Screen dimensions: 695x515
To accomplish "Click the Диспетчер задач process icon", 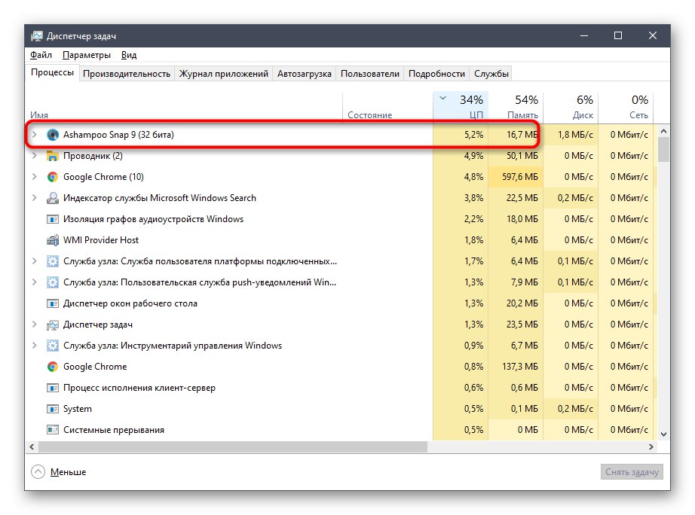I will 51,325.
